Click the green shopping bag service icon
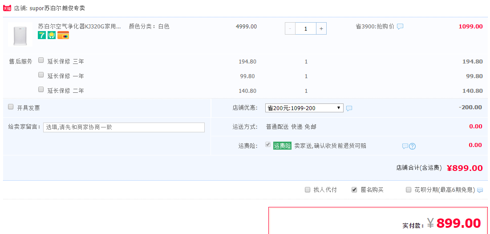 [52, 35]
